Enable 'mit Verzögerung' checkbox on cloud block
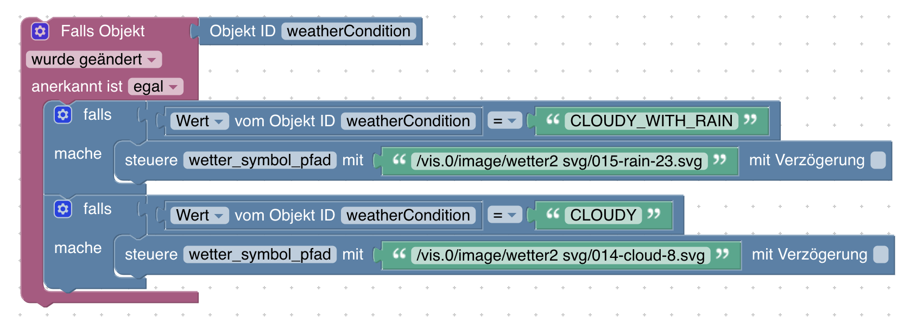Image resolution: width=904 pixels, height=324 pixels. point(881,254)
